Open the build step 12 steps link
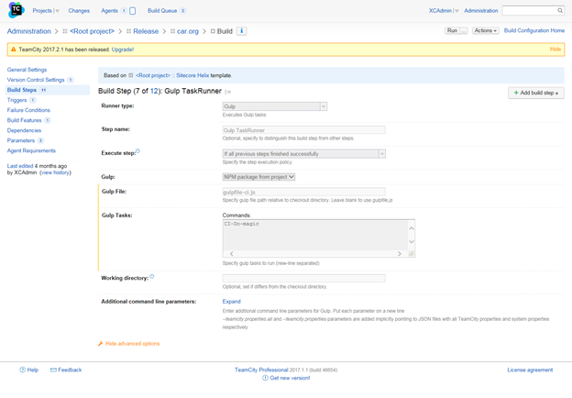 coord(154,91)
